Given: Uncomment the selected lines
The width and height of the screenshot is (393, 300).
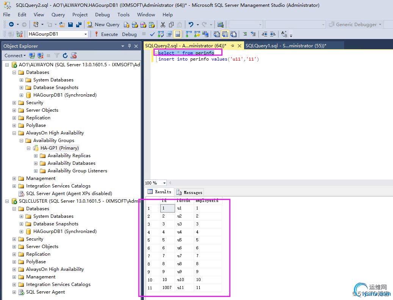Looking at the screenshot, I should (x=254, y=34).
